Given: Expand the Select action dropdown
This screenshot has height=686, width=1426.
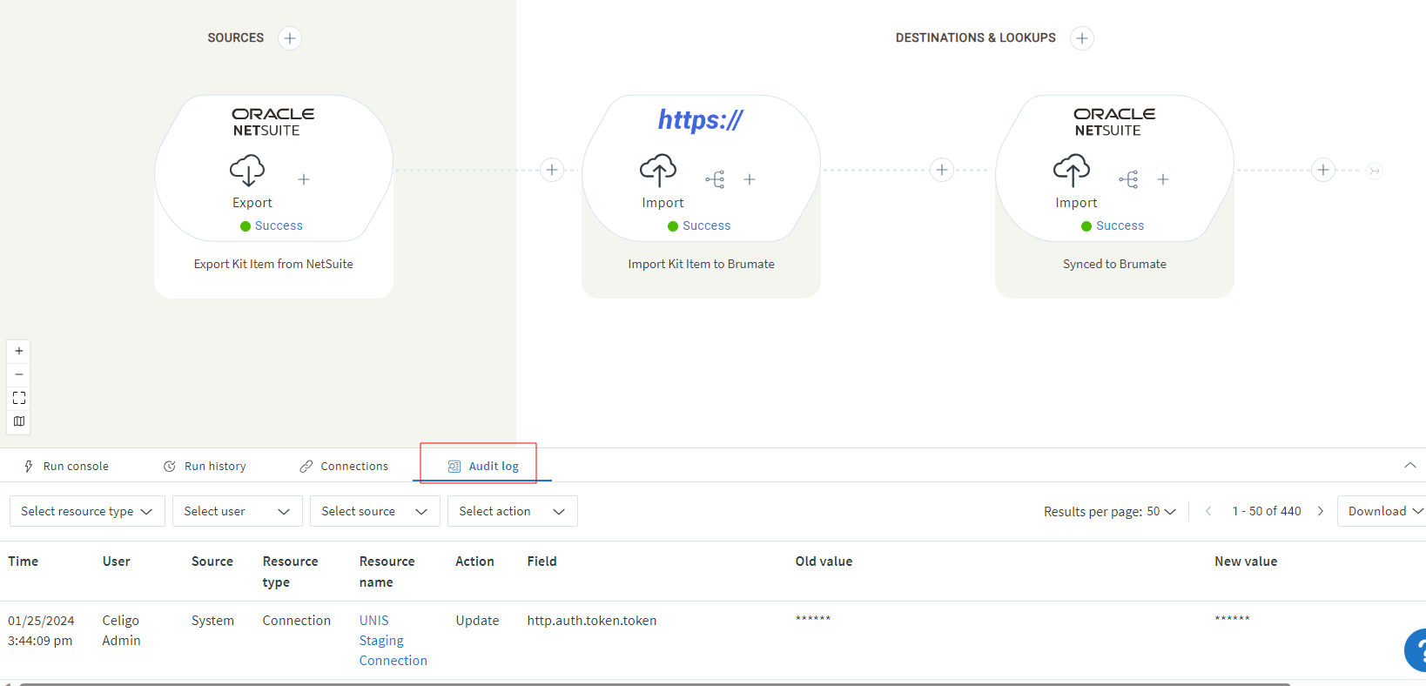Looking at the screenshot, I should pos(512,511).
